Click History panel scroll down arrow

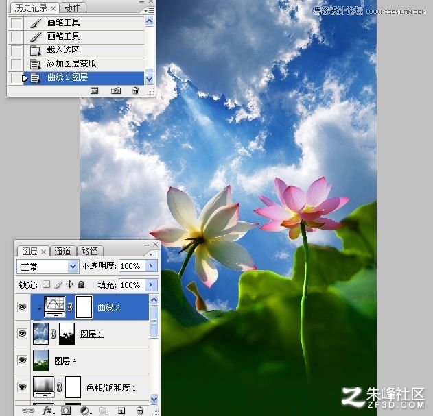tap(150, 79)
